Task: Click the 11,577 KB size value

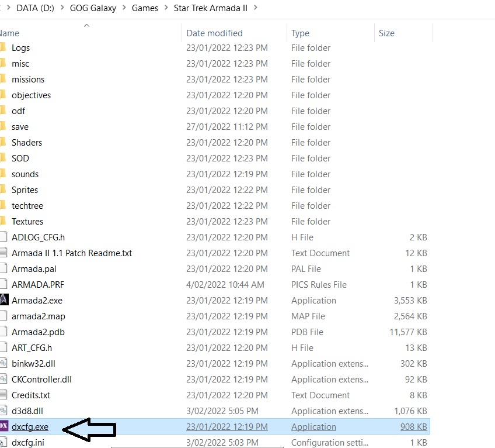Action: (x=408, y=332)
